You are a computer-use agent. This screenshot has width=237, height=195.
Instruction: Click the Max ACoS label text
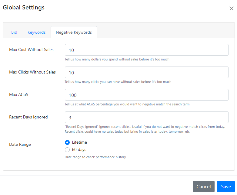click(x=19, y=94)
